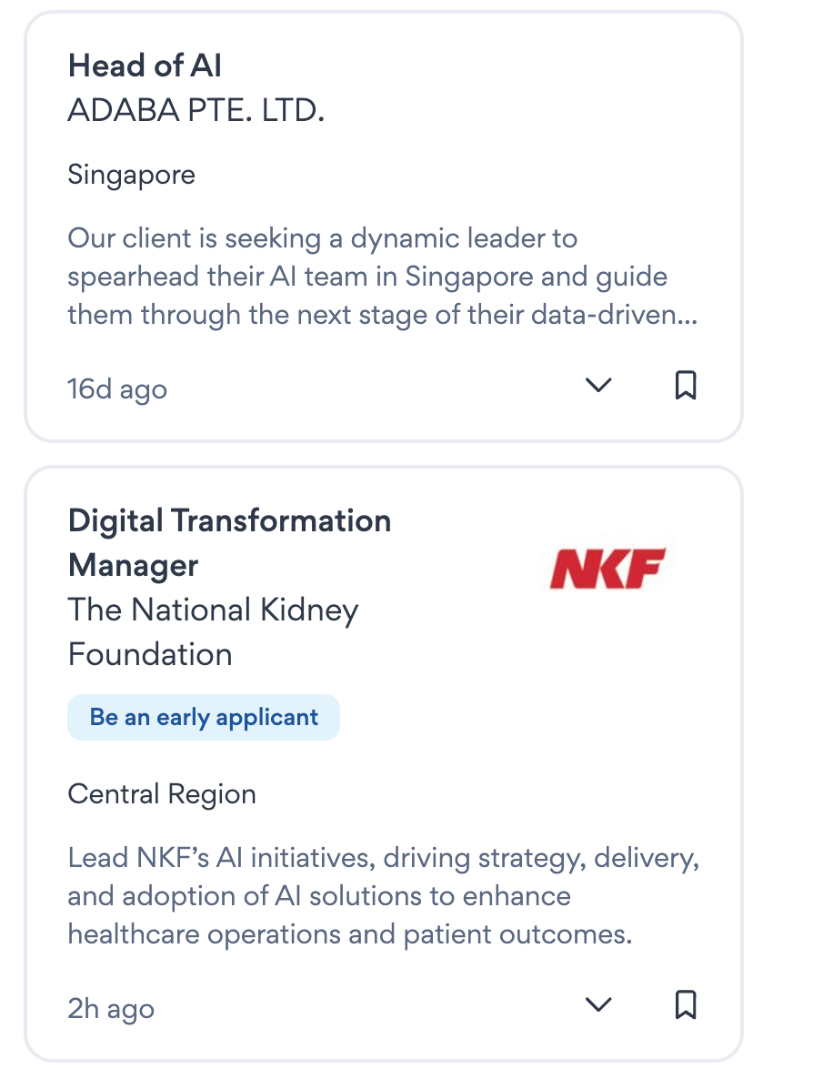This screenshot has height=1079, width=813.
Task: Open the Head of AI job title
Action: click(x=145, y=66)
